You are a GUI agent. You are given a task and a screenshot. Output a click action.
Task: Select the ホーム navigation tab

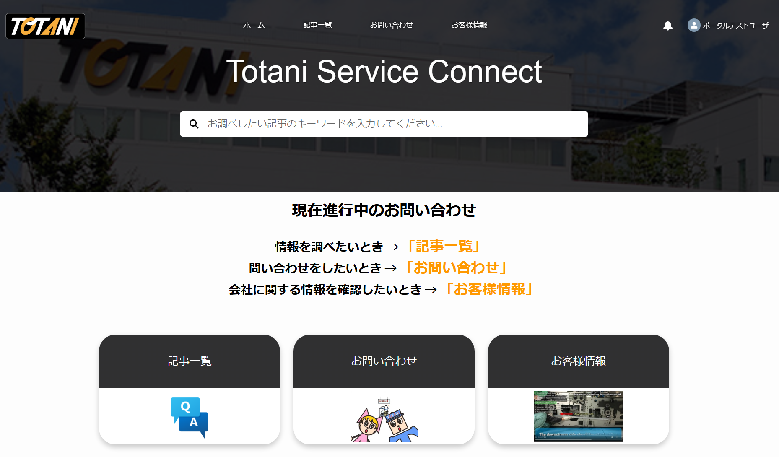254,25
